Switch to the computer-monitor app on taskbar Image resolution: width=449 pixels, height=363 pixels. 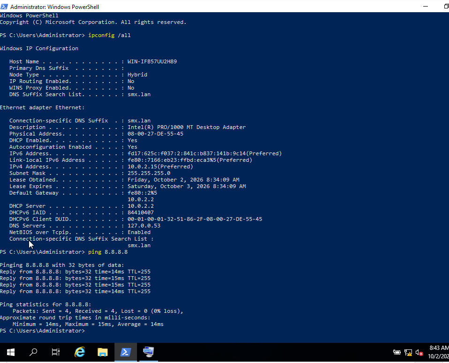(x=148, y=352)
